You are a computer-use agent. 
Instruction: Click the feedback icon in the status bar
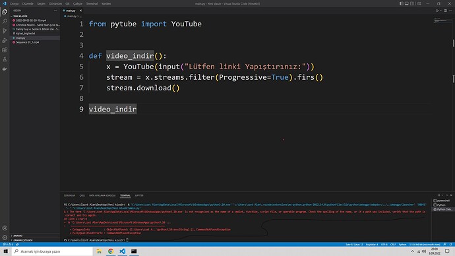pos(445,244)
